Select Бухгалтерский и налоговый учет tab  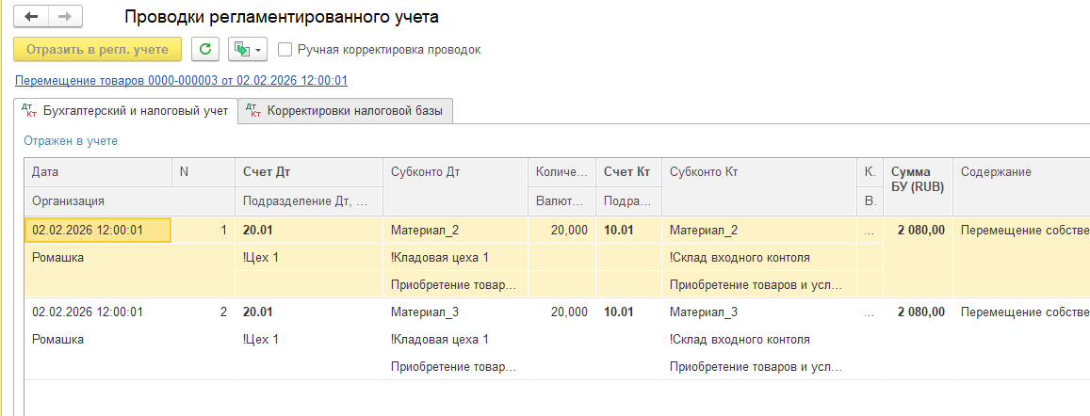126,111
